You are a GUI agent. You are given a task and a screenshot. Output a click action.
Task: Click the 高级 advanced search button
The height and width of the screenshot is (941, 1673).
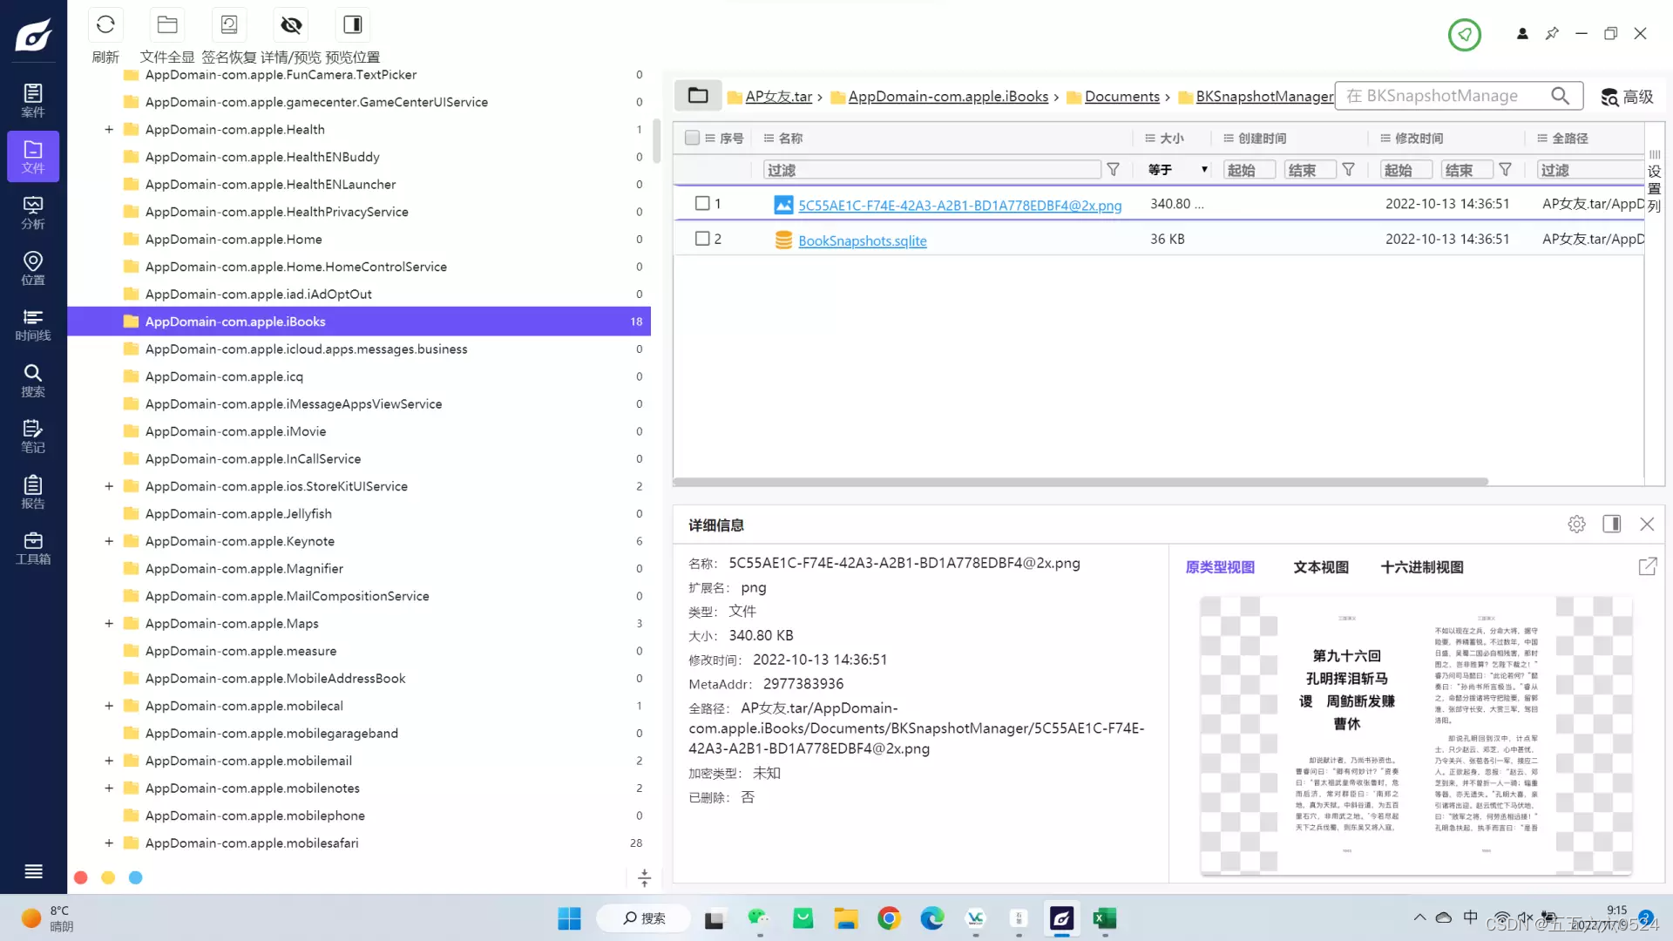[1627, 97]
